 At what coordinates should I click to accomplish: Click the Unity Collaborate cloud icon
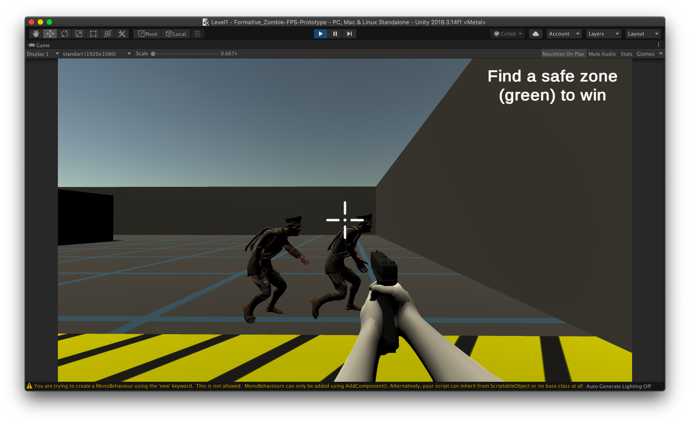(x=535, y=33)
